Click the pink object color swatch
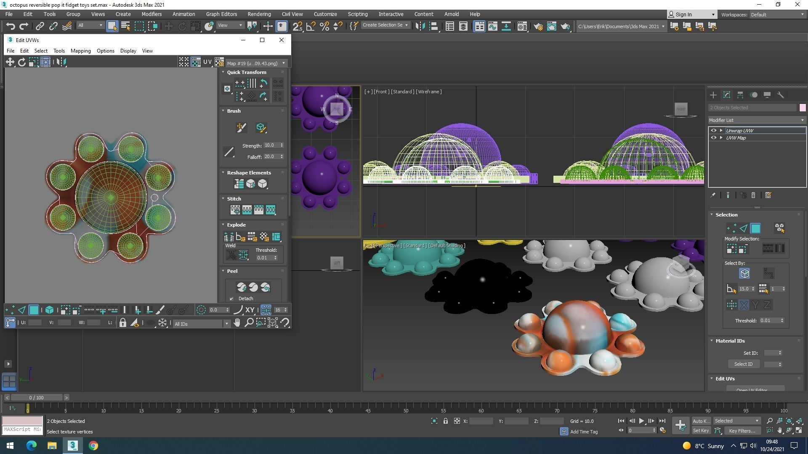 pos(802,108)
